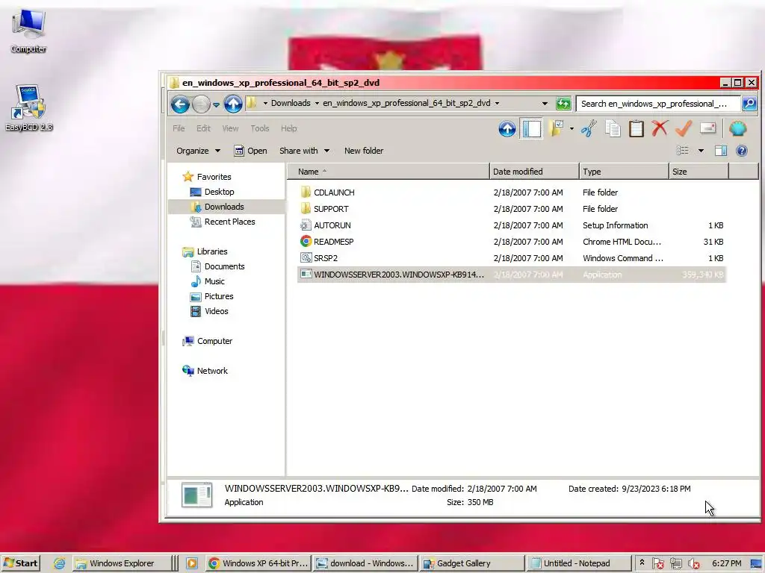Image resolution: width=765 pixels, height=573 pixels.
Task: Click the envelope E-mail icon
Action: (707, 128)
